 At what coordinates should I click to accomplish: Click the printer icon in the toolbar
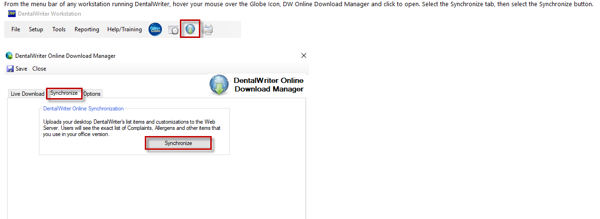click(207, 30)
